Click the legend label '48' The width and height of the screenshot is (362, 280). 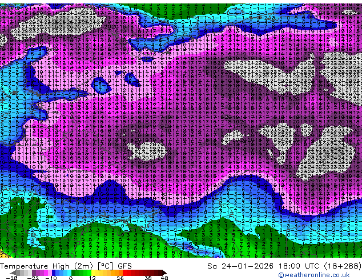tap(164, 278)
